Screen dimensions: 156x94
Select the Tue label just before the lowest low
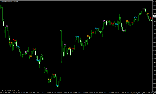54,75
